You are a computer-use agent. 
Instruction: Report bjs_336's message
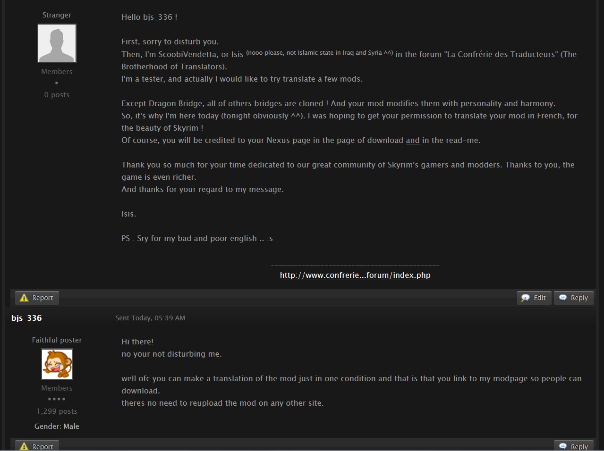37,446
